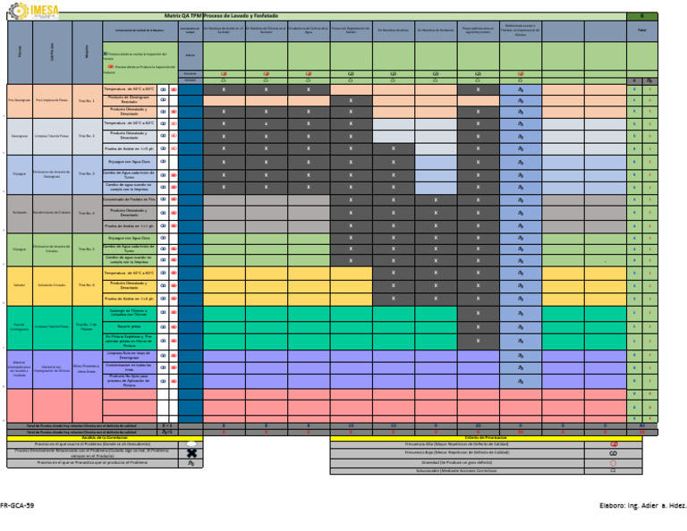Select the yellow Criterio de Priorizacion heading
The height and width of the screenshot is (531, 687).
coord(486,438)
